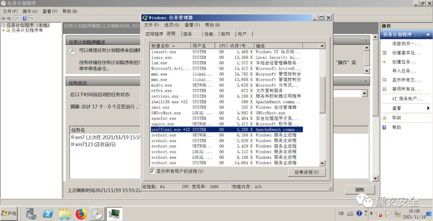Select the spoolsv.exe process row
This screenshot has height=221, width=433.
click(x=227, y=118)
